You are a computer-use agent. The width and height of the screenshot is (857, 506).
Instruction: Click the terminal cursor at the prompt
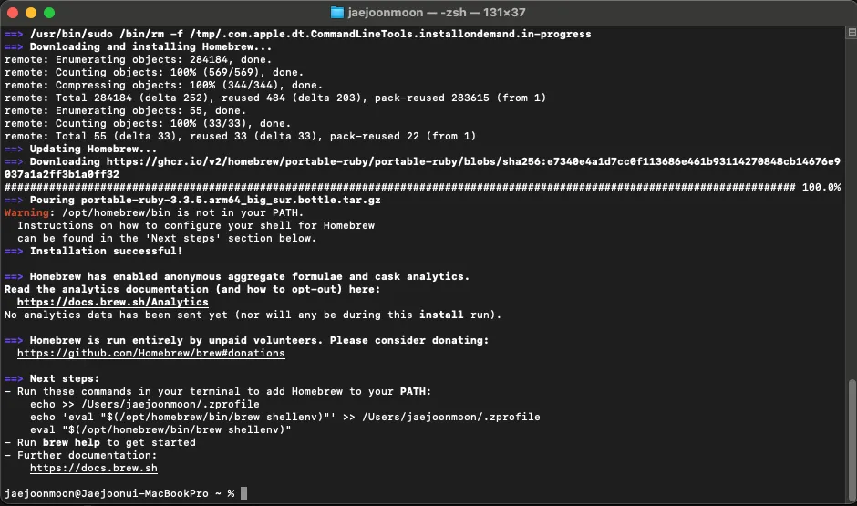pos(243,493)
